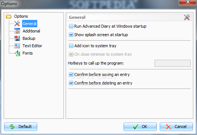The image size is (197, 135).
Task: Confirm changes with the OK button
Action: coord(140,127)
